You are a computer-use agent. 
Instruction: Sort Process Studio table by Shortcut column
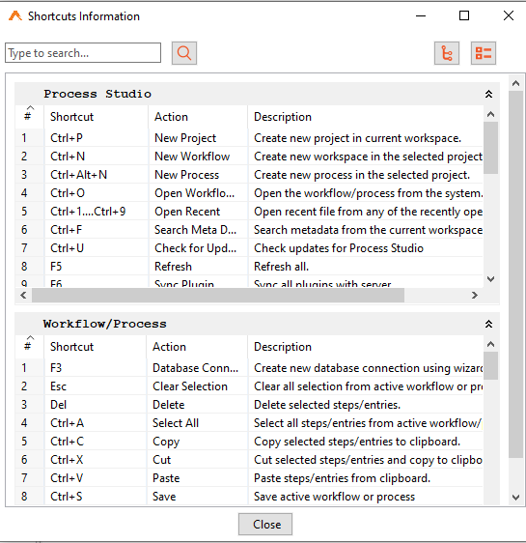[x=96, y=117]
